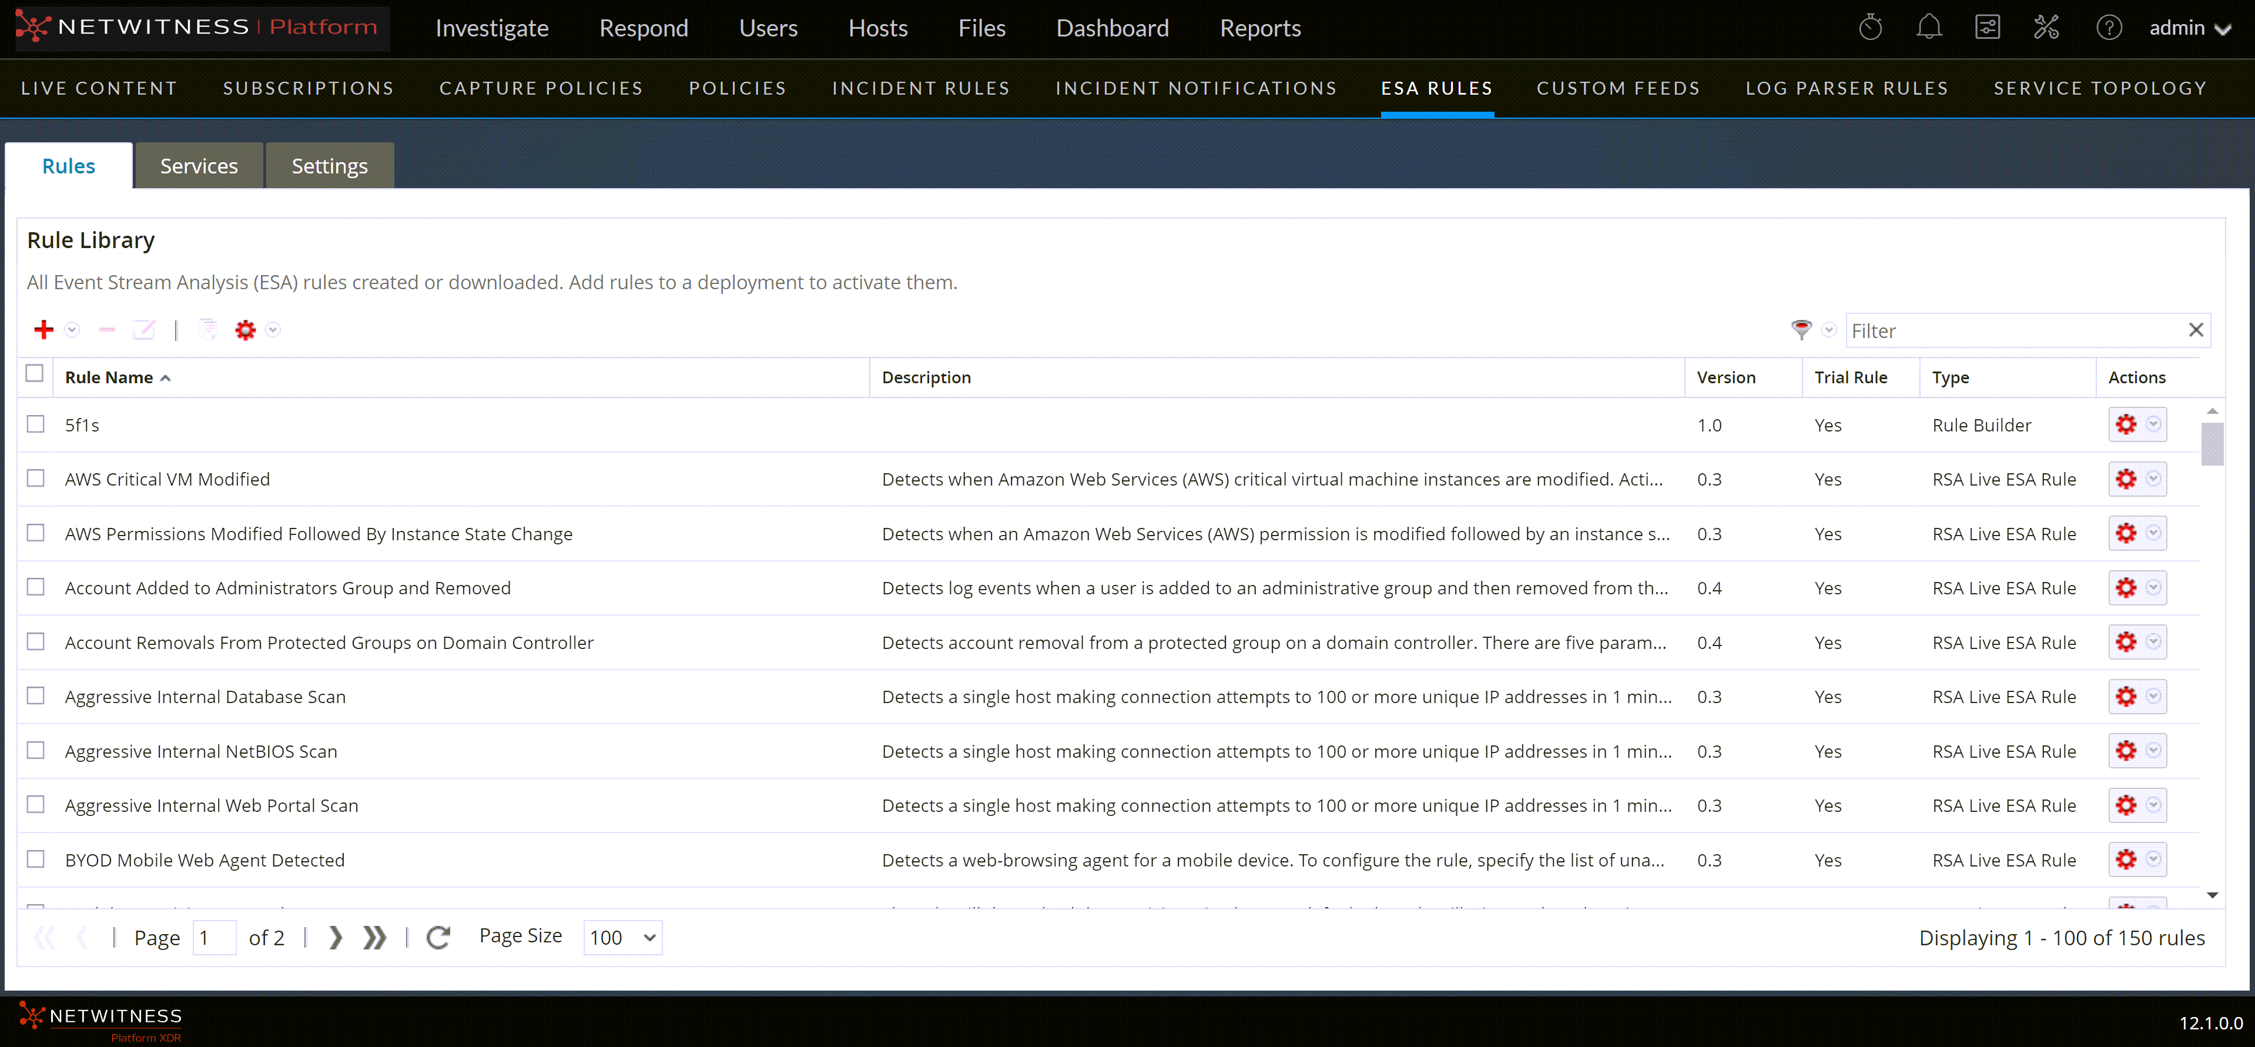Open the Page Size 100 dropdown
This screenshot has height=1047, width=2255.
[622, 938]
